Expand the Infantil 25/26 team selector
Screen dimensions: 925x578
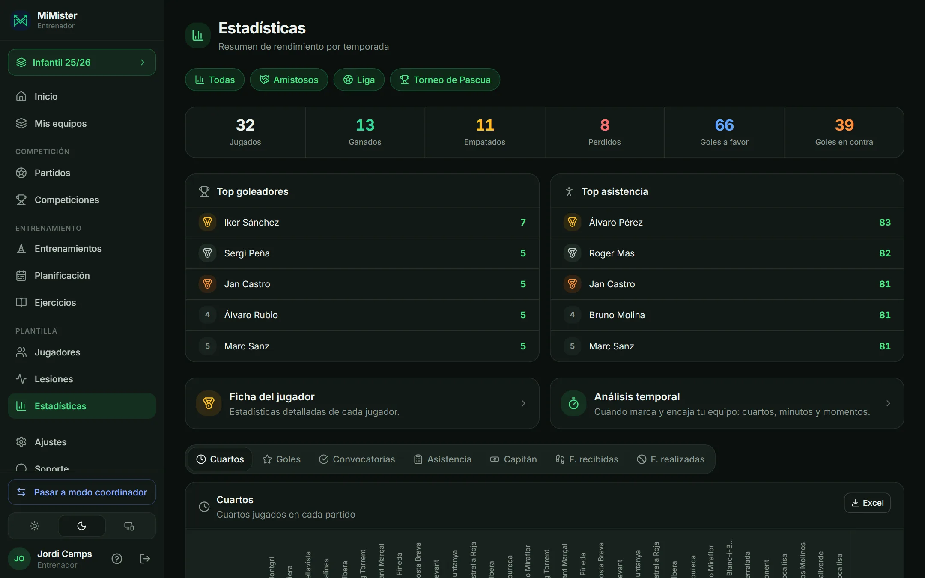[82, 62]
